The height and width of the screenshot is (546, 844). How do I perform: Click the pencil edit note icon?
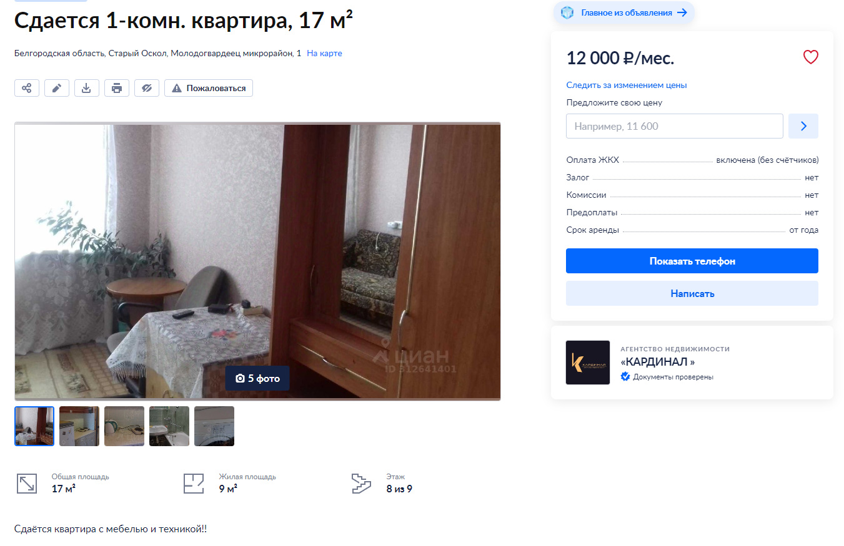pos(57,88)
